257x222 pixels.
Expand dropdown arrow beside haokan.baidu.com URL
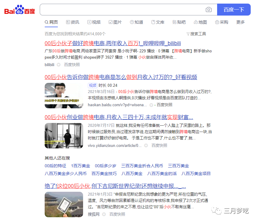[x=151, y=105]
